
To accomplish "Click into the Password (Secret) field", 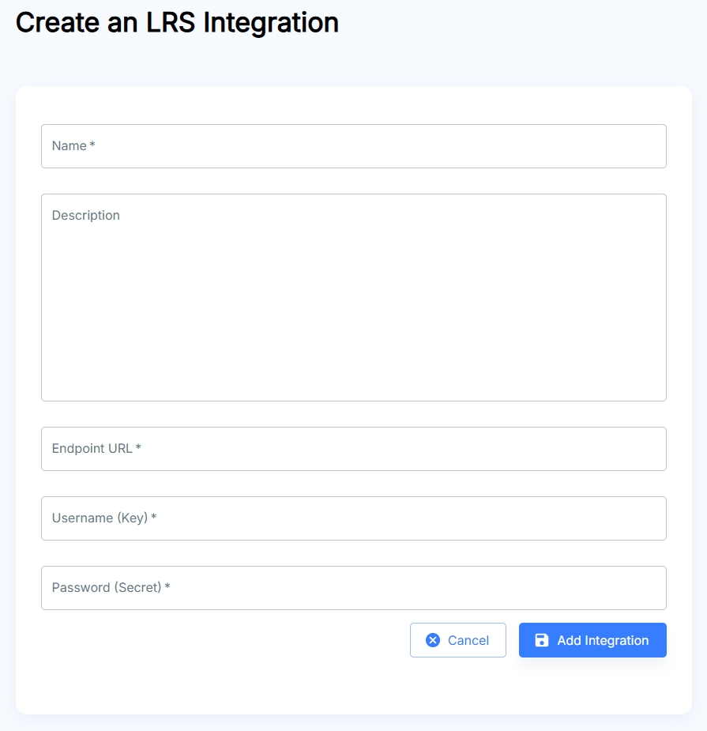I will tap(354, 587).
